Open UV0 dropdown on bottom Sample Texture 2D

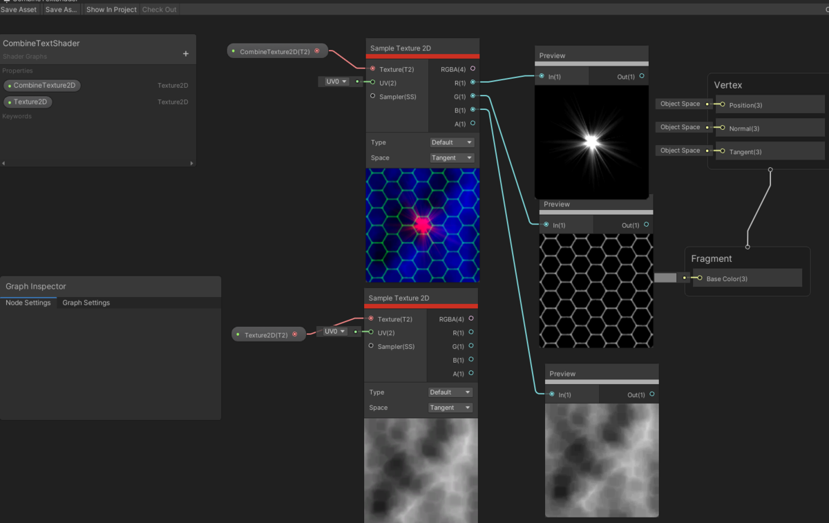click(335, 332)
